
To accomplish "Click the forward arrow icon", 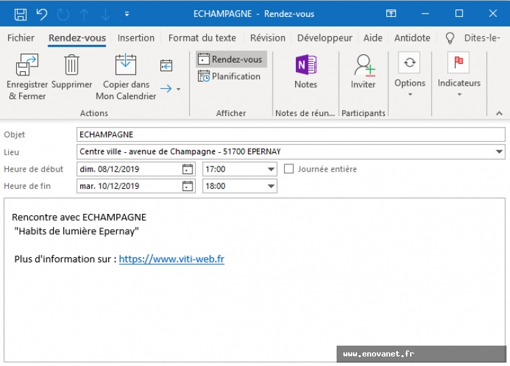I will [166, 88].
